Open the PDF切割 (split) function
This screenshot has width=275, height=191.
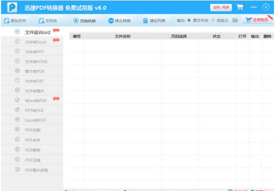click(x=32, y=130)
